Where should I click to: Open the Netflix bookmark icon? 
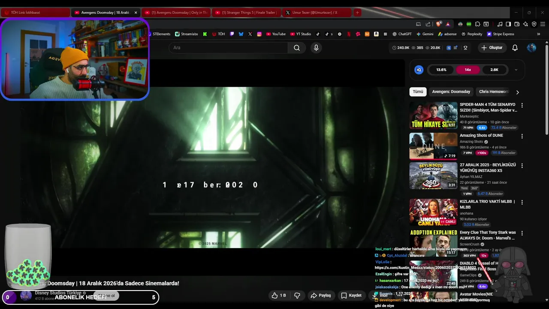click(349, 34)
